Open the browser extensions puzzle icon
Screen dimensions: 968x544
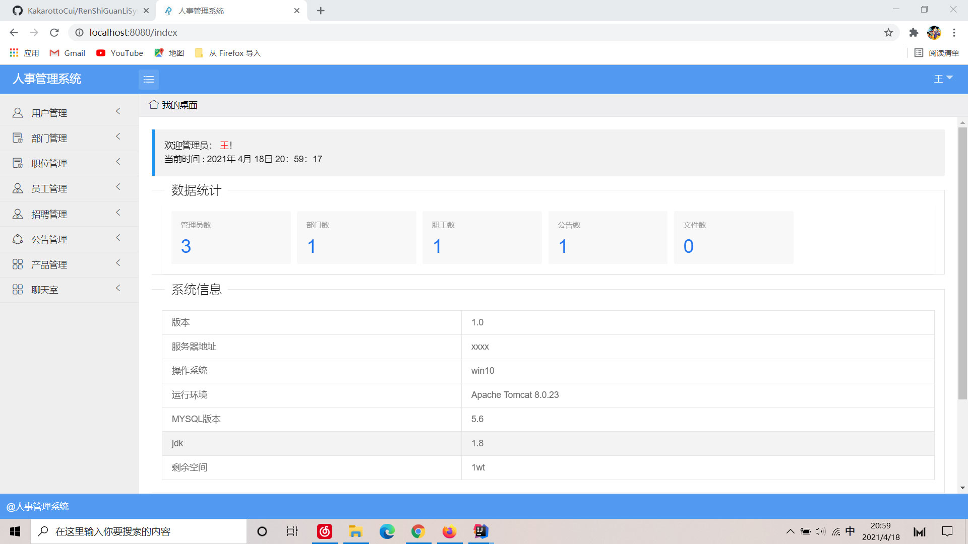[914, 33]
